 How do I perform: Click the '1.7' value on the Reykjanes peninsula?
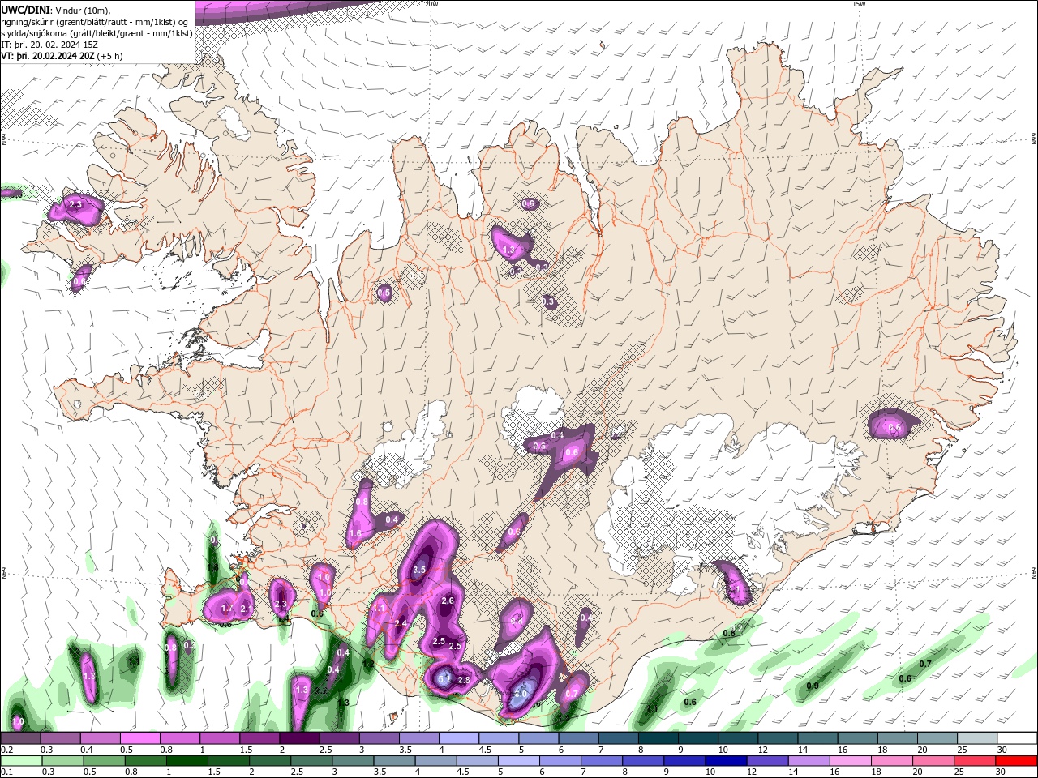pos(227,608)
